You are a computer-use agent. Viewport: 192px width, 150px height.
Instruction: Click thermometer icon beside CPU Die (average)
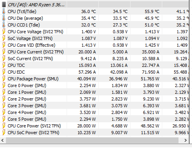pyautogui.click(x=4, y=18)
